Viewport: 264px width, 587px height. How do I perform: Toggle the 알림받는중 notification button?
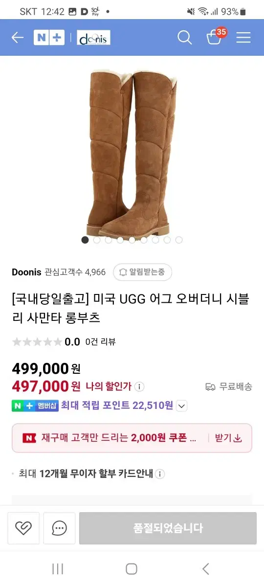(x=142, y=272)
